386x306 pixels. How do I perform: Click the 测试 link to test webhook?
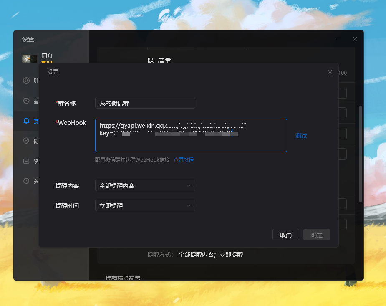tap(301, 136)
